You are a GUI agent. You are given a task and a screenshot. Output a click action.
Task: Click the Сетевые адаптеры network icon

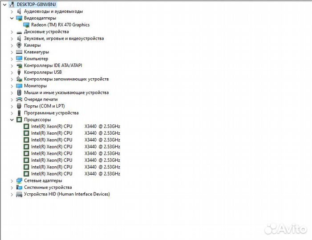19,180
